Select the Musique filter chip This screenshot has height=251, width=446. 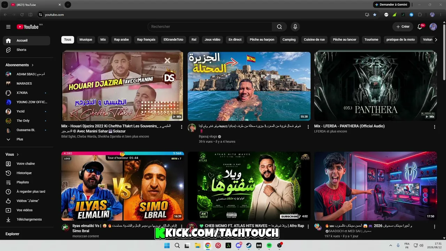[86, 40]
